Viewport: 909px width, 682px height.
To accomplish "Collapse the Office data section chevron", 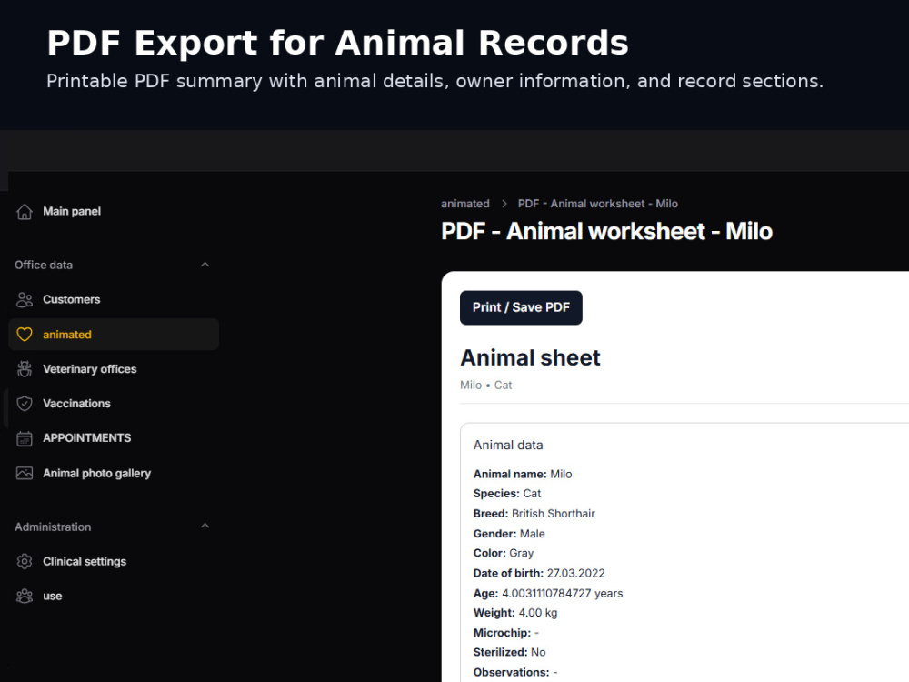I will point(205,265).
